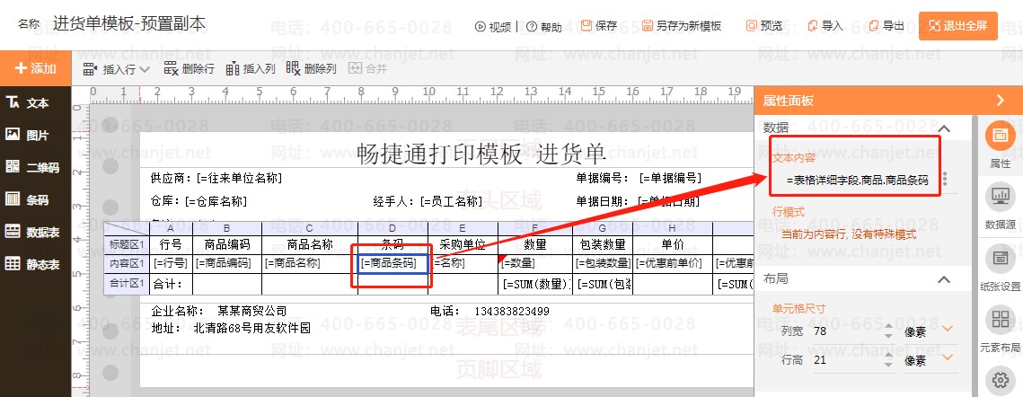Select the 采购单位 header cell
1023x397 pixels.
463,245
